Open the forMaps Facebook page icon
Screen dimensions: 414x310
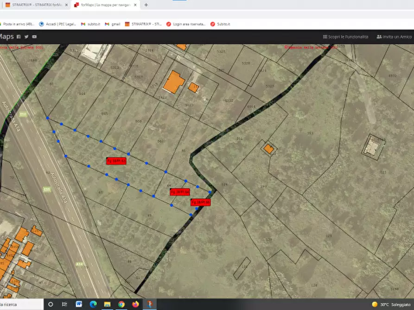19,37
